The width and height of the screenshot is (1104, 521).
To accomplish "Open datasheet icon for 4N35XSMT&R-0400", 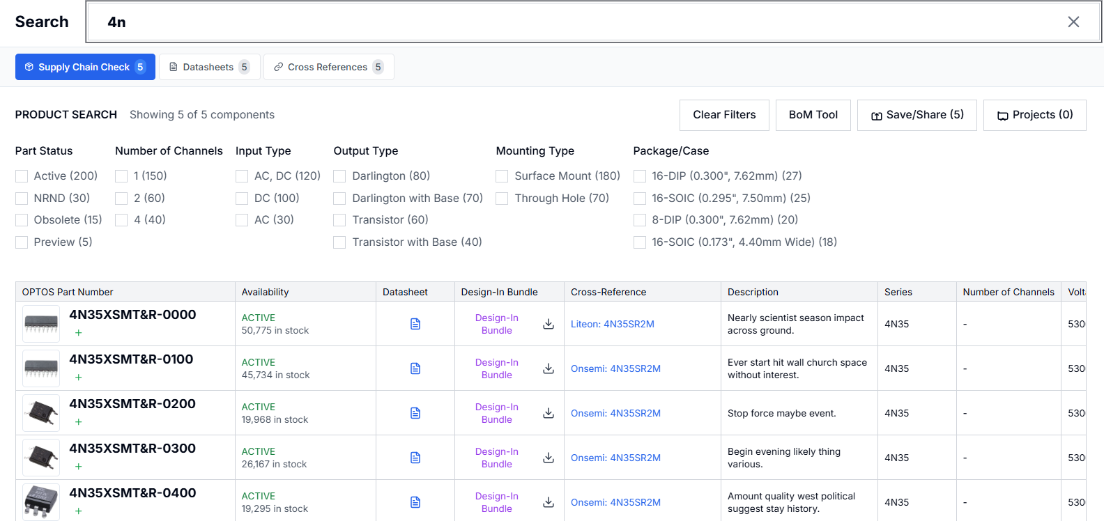I will click(x=415, y=502).
